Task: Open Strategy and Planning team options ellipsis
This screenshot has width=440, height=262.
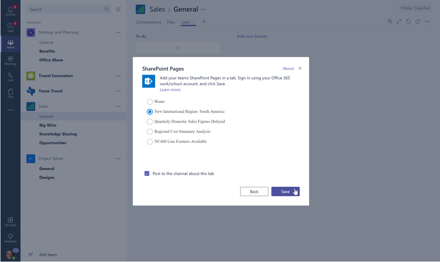Action: [118, 33]
